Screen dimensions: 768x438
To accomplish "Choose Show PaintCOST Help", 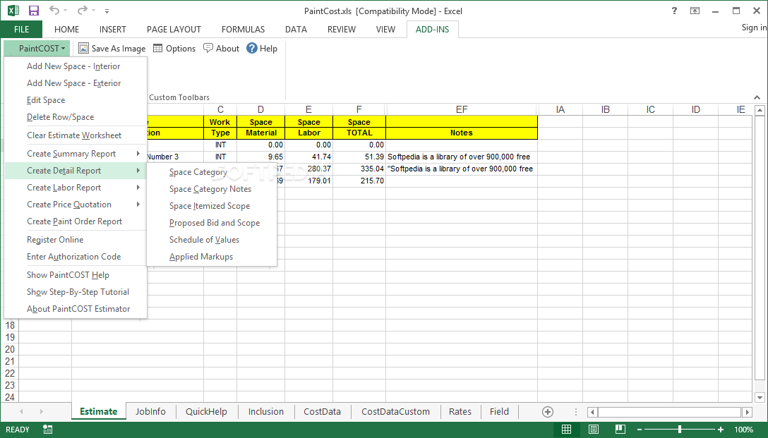I will pyautogui.click(x=76, y=275).
